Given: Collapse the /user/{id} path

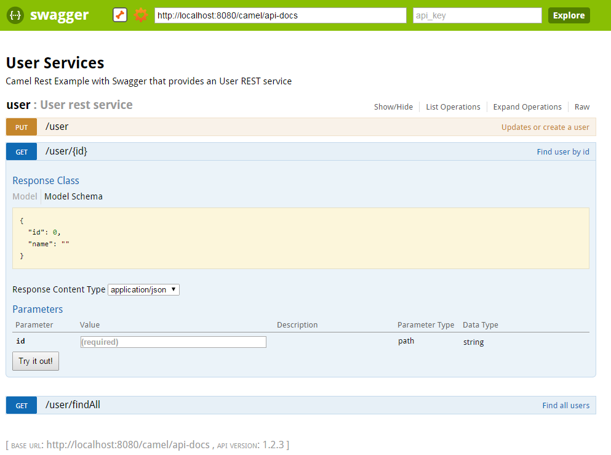Looking at the screenshot, I should [x=66, y=151].
